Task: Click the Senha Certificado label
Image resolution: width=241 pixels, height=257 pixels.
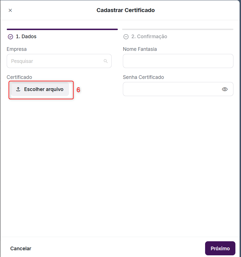Action: pos(143,77)
